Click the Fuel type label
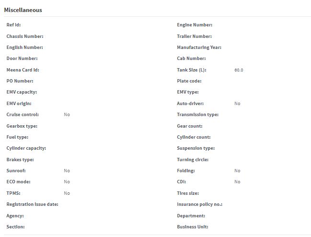Image resolution: width=311 pixels, height=237 pixels. pos(17,137)
